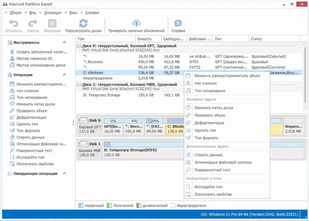Collapse Диск 1 group in volume list

pyautogui.click(x=79, y=85)
